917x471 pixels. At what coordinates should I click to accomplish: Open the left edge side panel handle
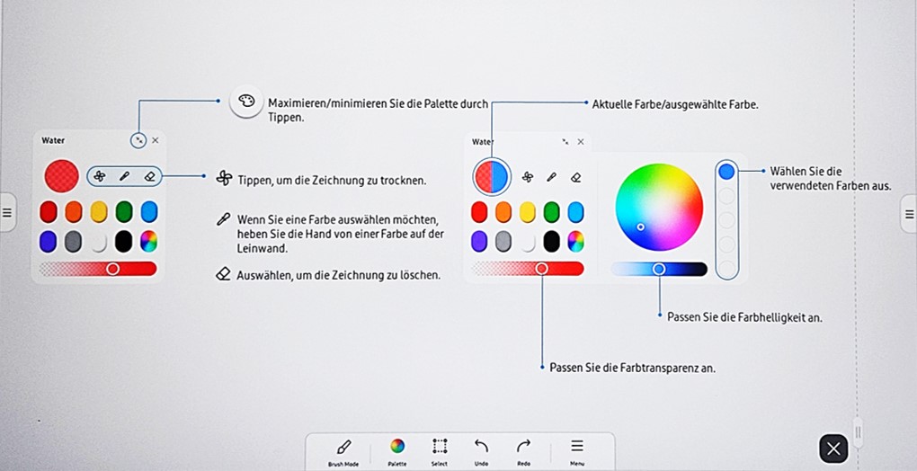(x=6, y=213)
